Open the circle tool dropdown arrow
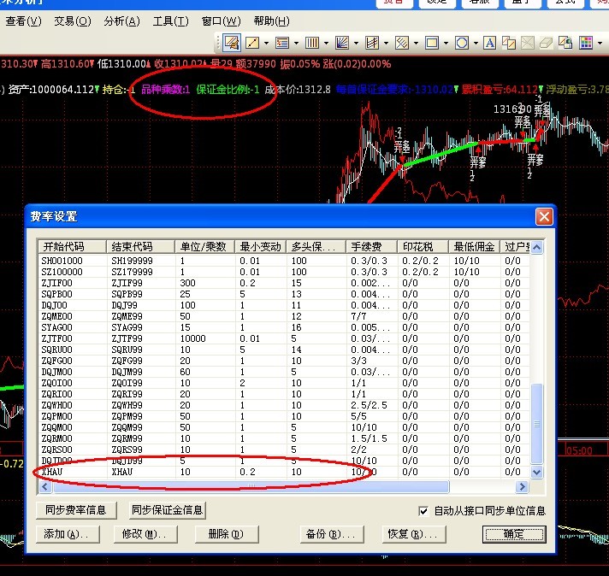Viewport: 609px width, 576px height. pos(476,43)
